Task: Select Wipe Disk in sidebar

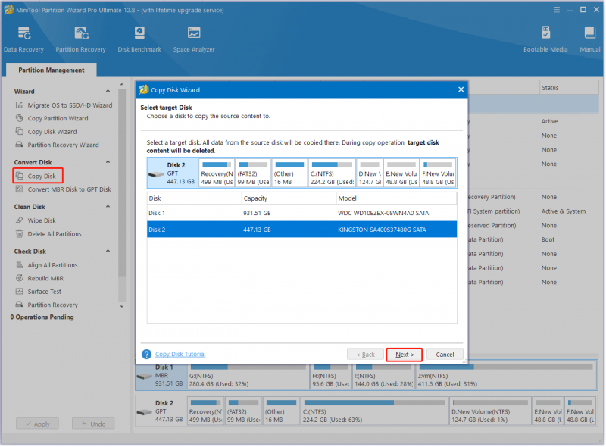Action: point(42,220)
